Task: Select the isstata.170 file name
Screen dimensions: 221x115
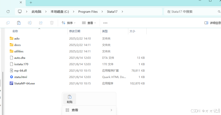Action: (x=21, y=64)
